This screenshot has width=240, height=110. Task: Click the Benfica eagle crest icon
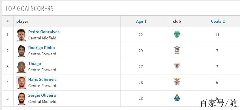tap(177, 82)
